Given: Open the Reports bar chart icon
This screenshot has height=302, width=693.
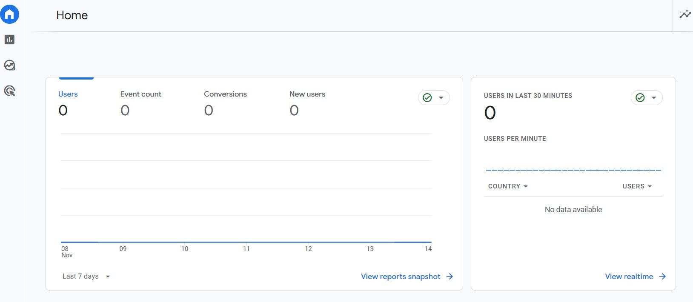Looking at the screenshot, I should [x=9, y=40].
